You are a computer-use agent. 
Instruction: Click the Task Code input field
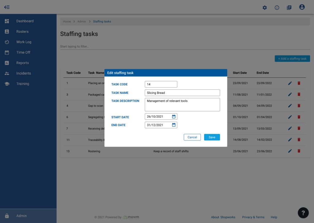(161, 84)
